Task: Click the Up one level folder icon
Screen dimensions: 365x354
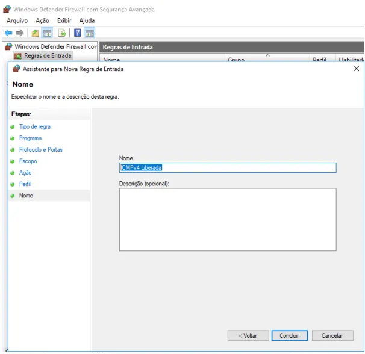Action: [35, 33]
